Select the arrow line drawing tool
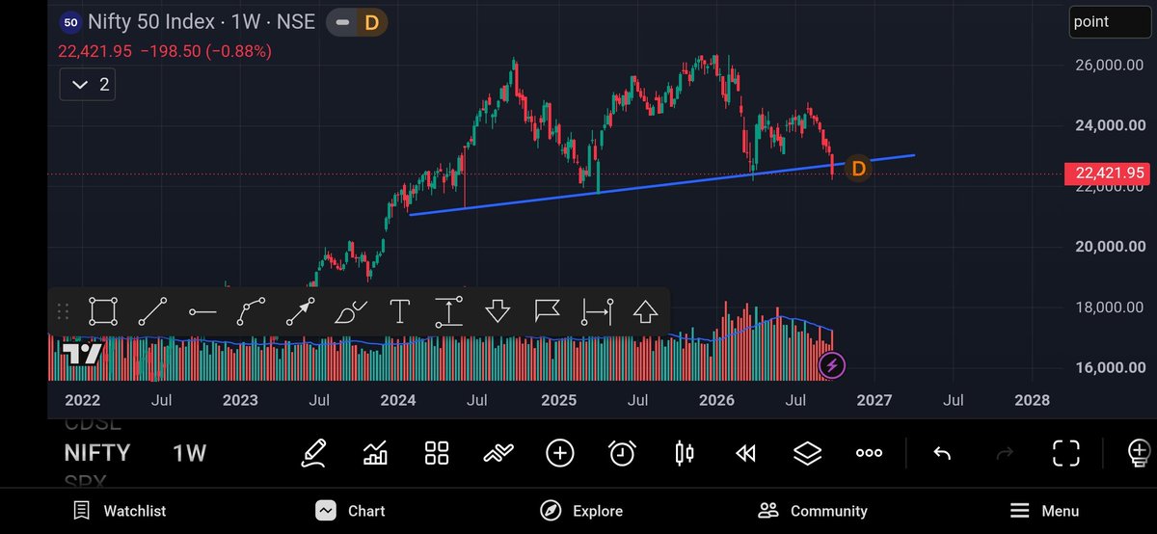1157x534 pixels. point(300,311)
